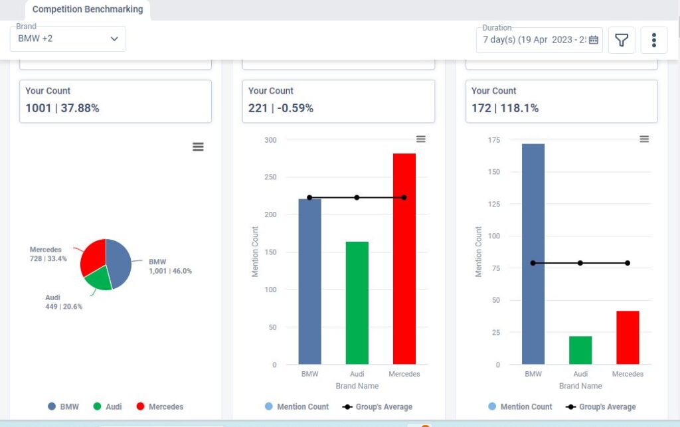Click the tall BMW bar in right chart

tap(533, 254)
